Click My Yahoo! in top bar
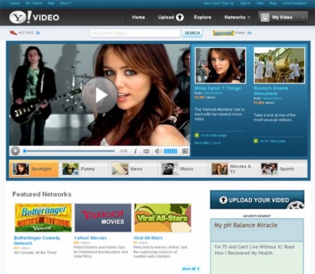315x274 pixels. 34,3
